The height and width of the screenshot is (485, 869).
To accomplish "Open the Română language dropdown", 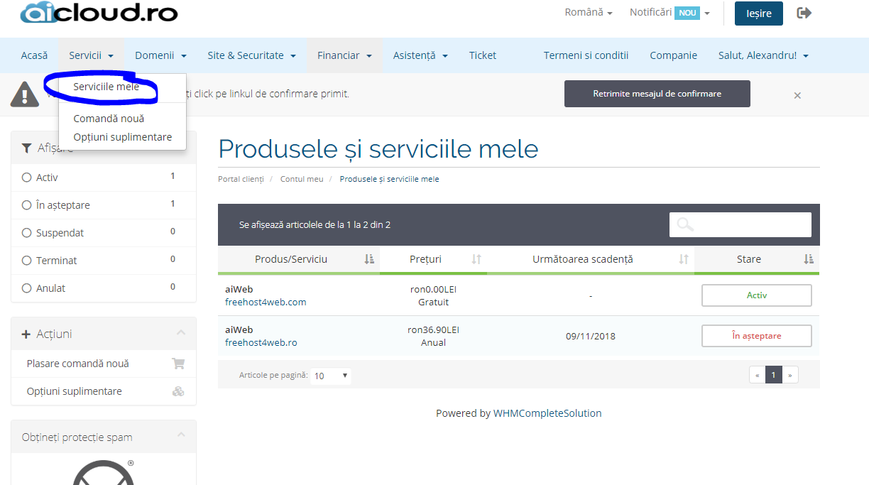I will (588, 11).
